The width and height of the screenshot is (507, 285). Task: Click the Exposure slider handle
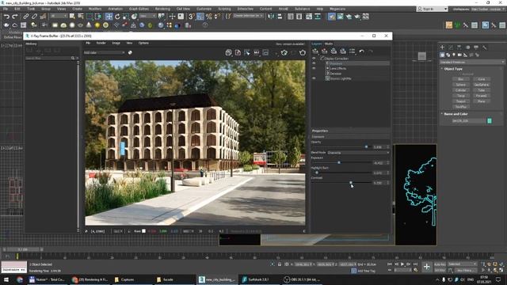339,162
